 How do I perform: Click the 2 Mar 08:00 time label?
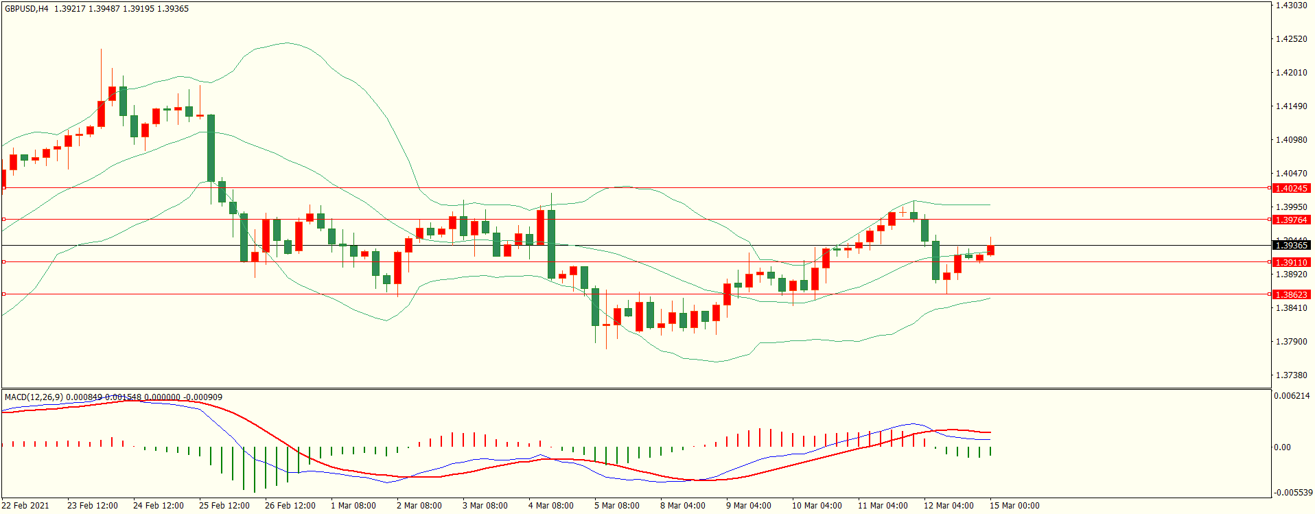click(419, 506)
